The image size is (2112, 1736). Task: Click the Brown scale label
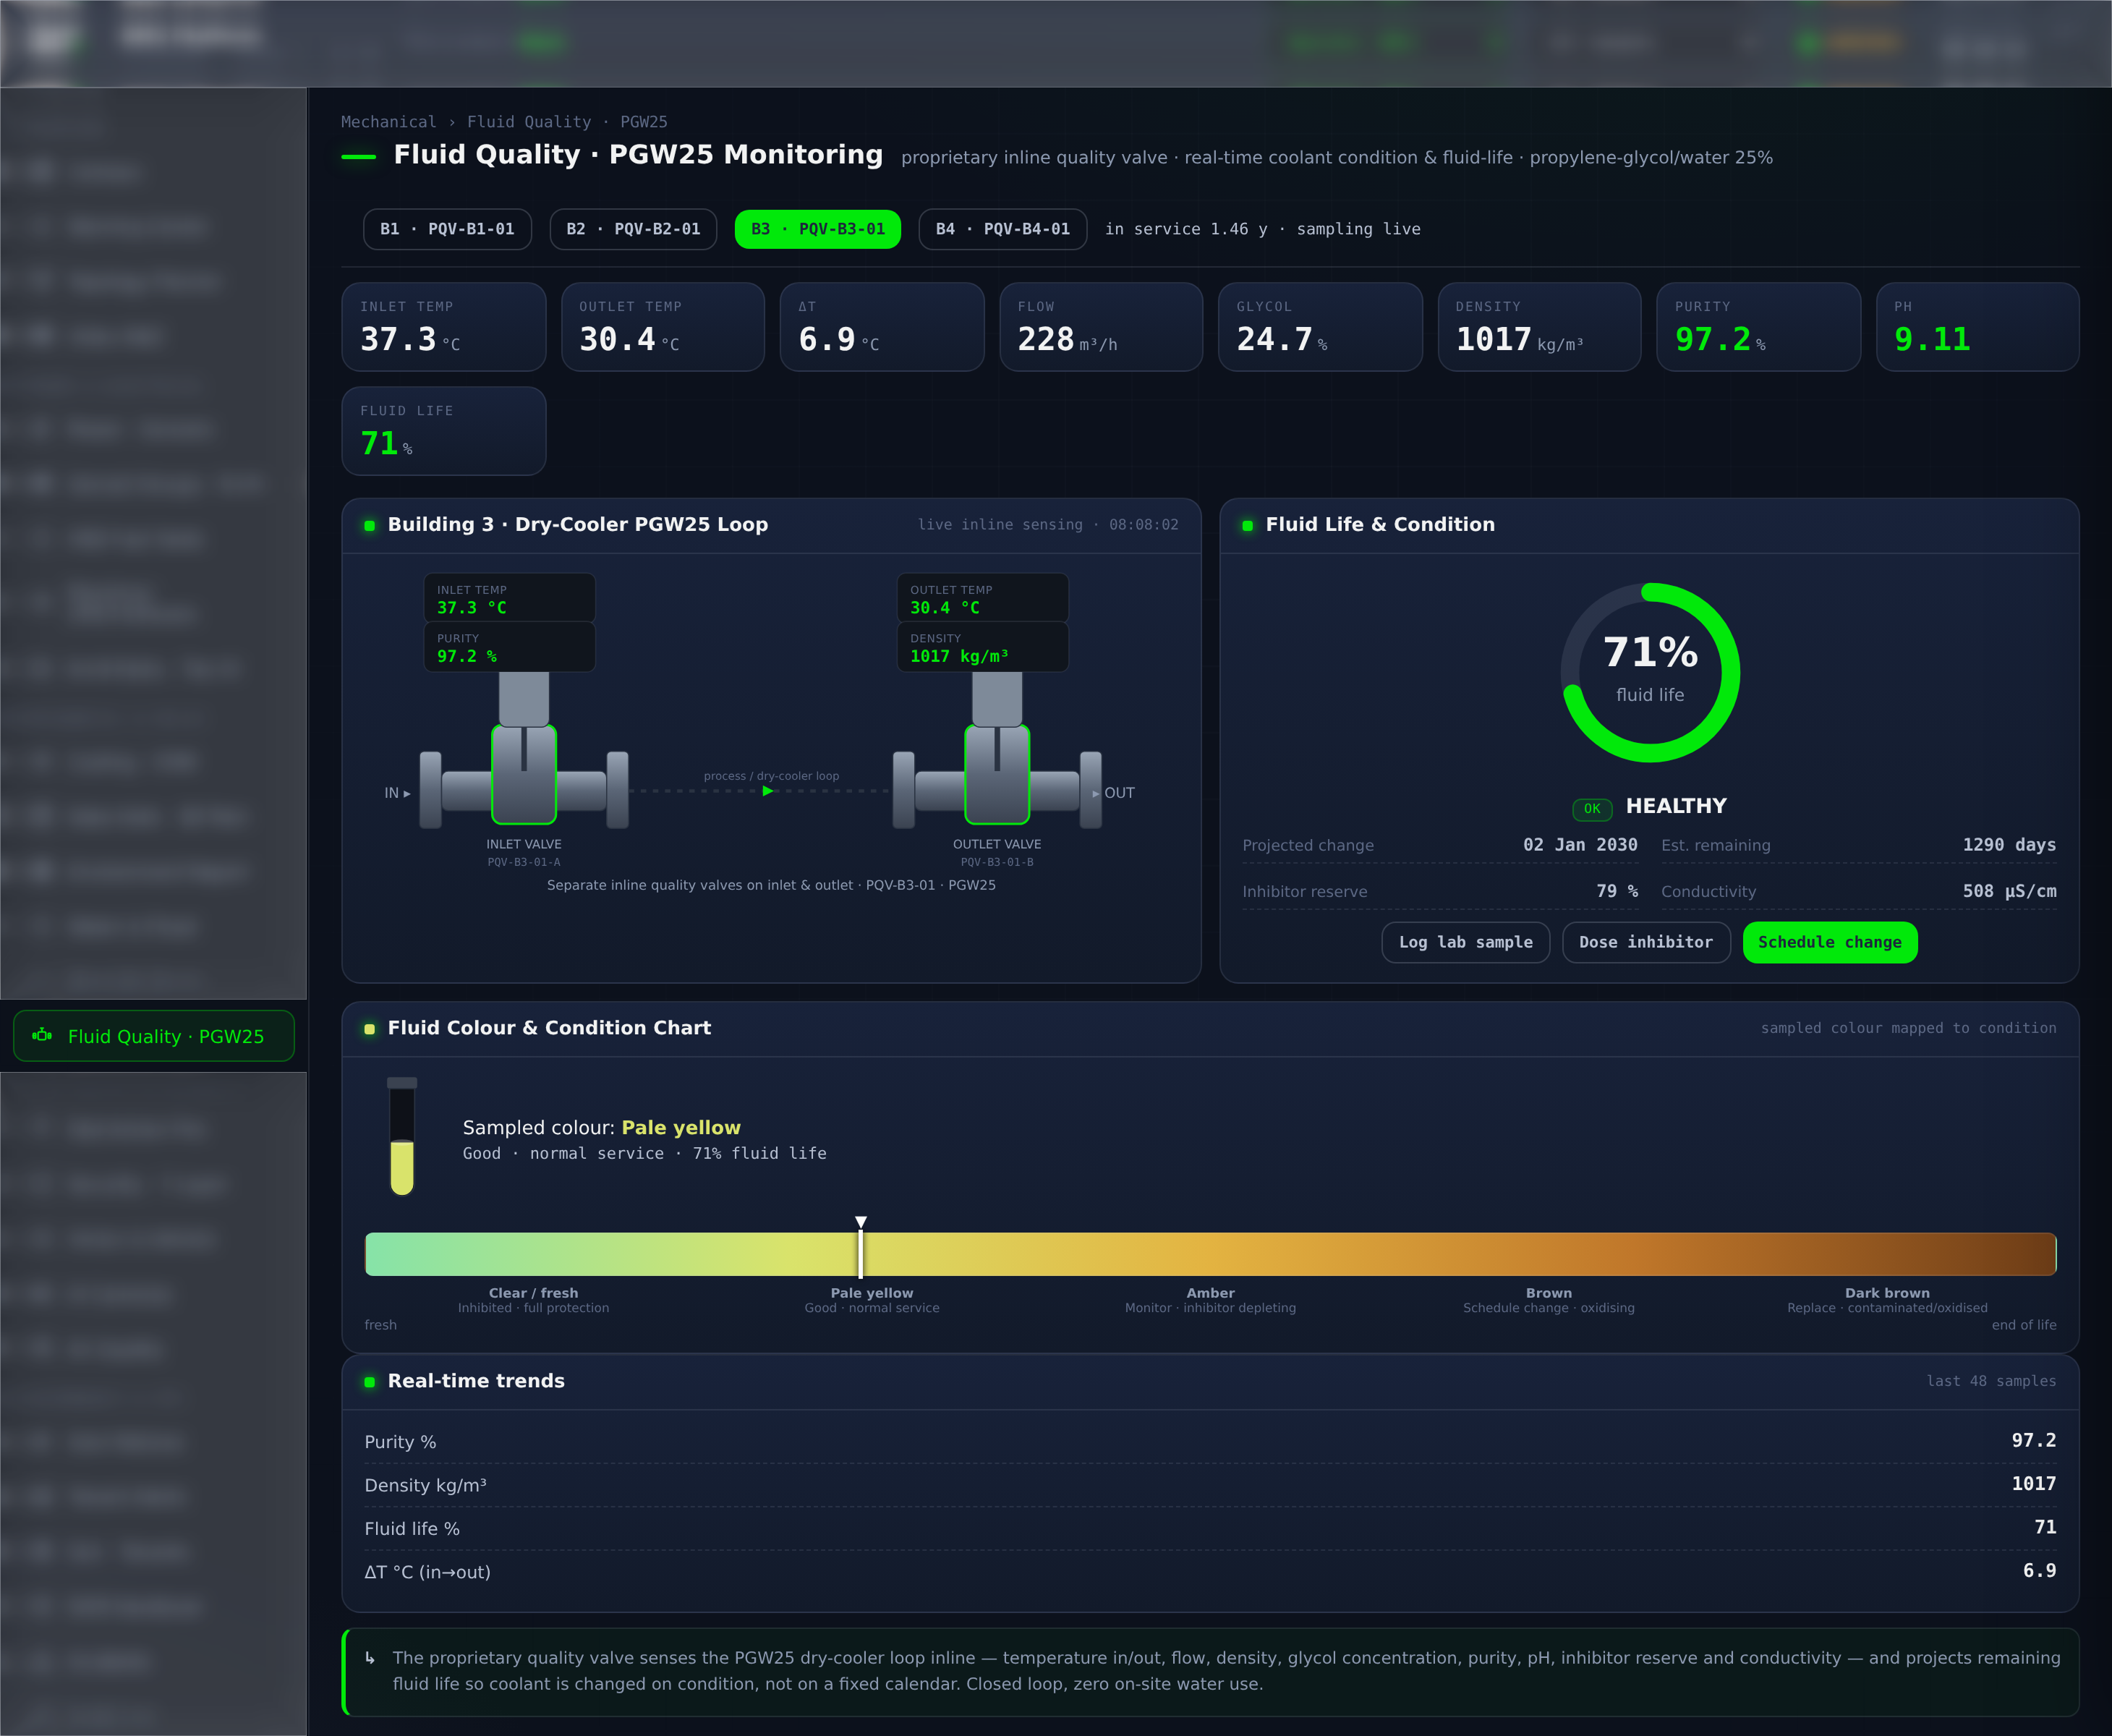click(x=1549, y=1293)
